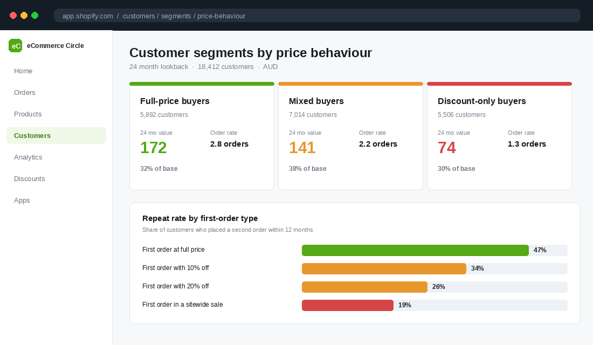Open the Home sidebar item
Screen dimensions: 593x345
[57, 71]
